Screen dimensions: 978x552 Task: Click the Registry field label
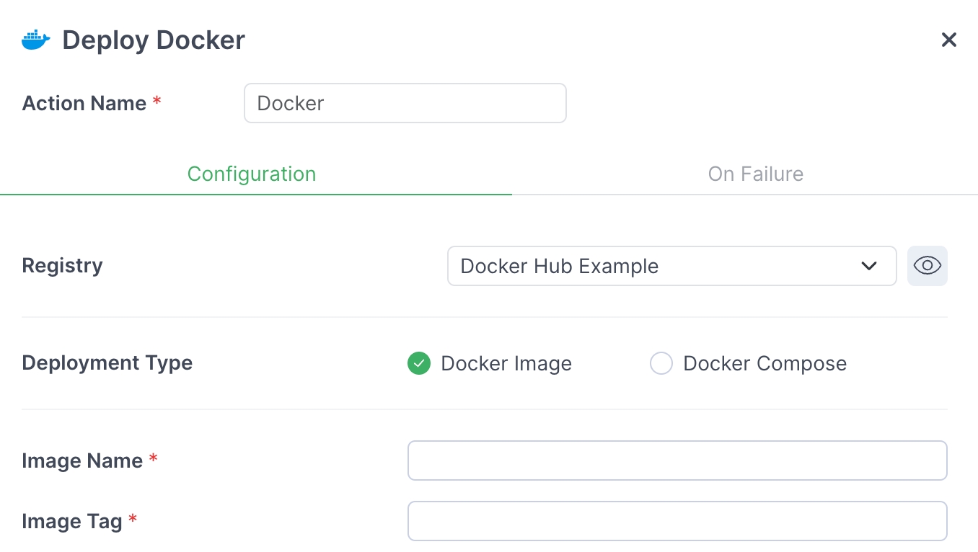tap(63, 266)
